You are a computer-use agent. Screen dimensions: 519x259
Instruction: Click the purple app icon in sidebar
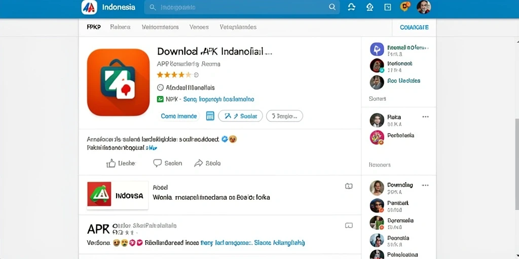[x=377, y=49]
